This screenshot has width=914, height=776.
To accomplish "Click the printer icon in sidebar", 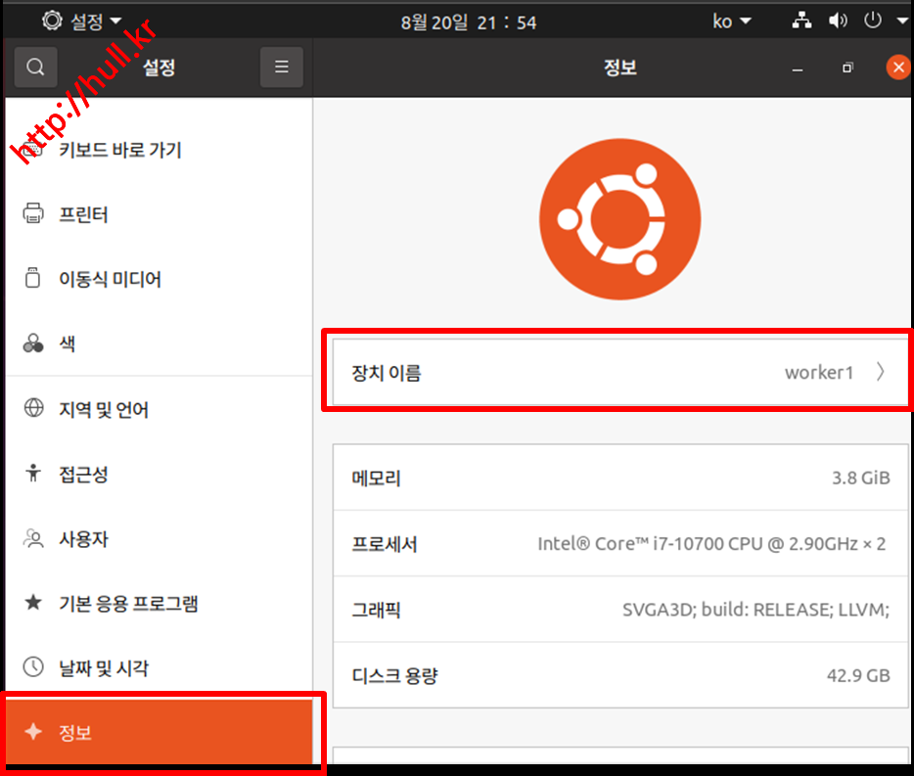I will [x=33, y=213].
